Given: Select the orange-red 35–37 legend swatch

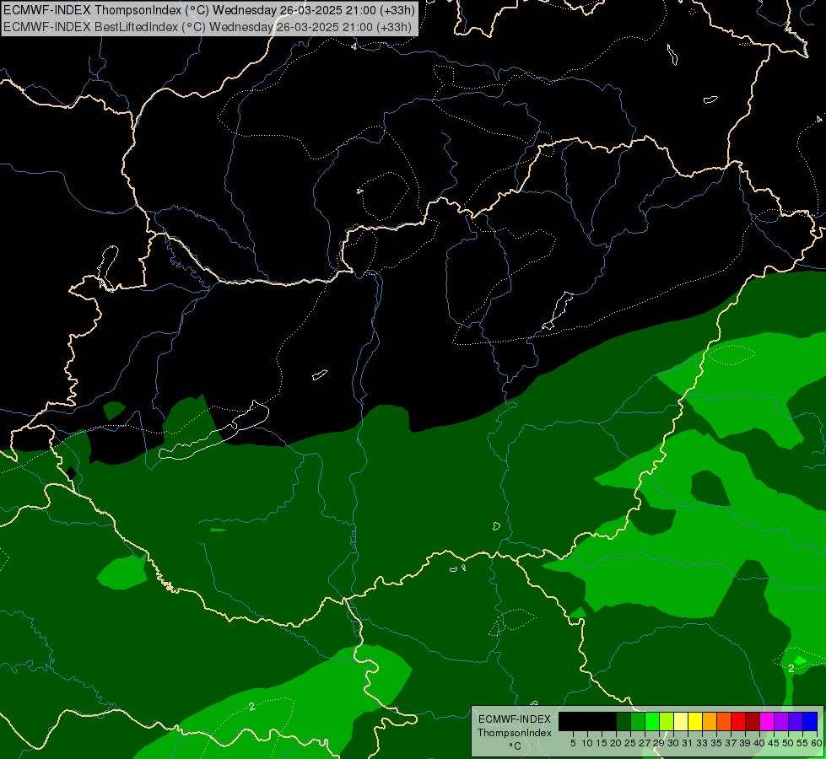Looking at the screenshot, I should pos(724,721).
